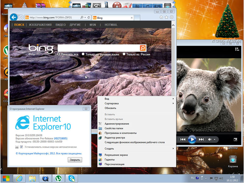
Task: Open uTorrent from the taskbar
Action: 57,178
